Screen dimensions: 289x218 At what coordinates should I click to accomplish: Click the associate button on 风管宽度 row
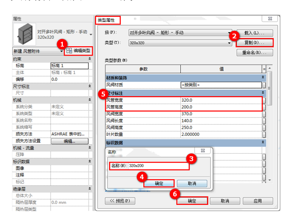(x=264, y=100)
